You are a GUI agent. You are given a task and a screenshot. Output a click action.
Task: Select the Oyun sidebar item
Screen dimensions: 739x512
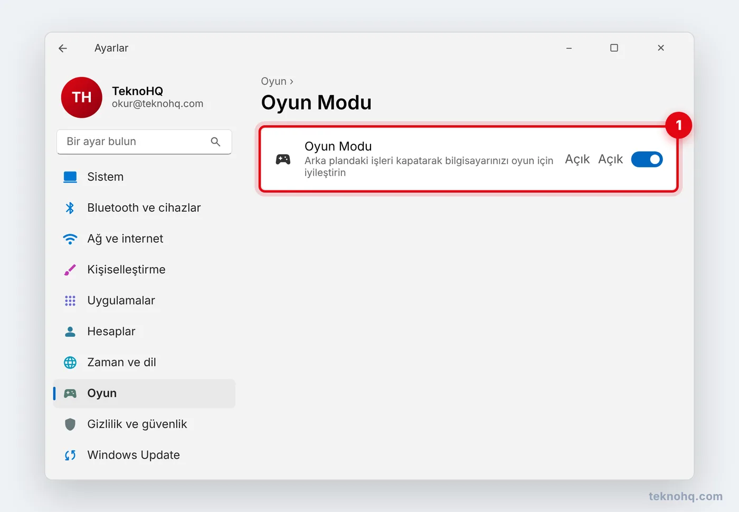click(144, 393)
